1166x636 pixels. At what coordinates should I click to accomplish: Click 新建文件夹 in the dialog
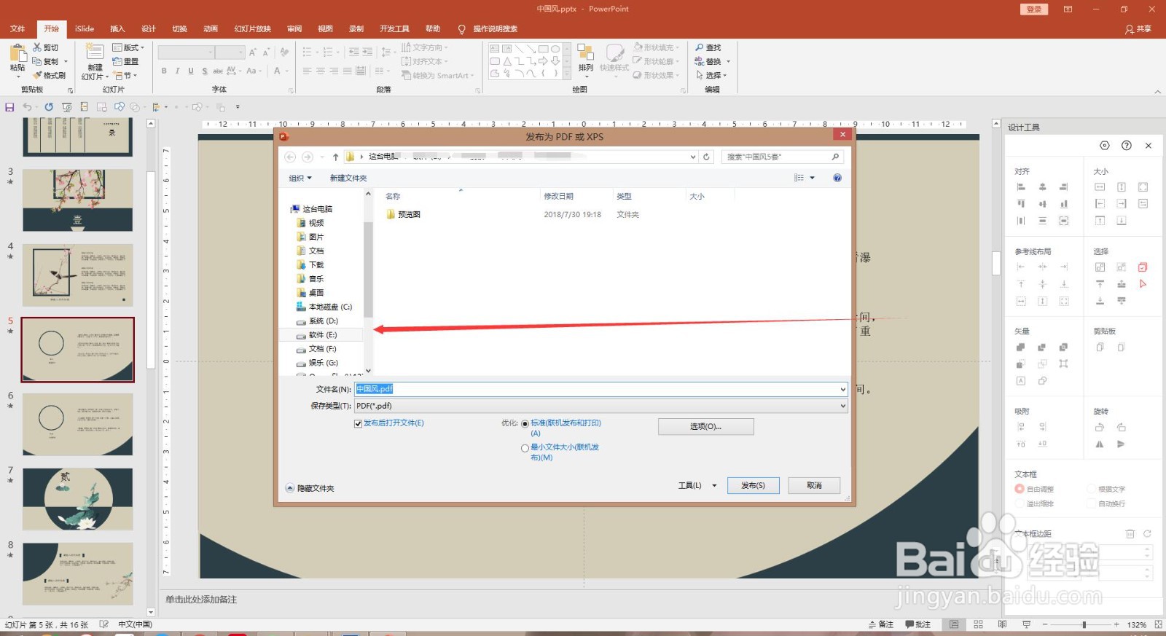348,178
